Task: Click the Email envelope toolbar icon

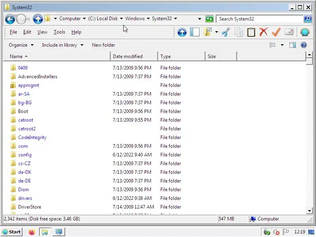Action: [x=289, y=32]
